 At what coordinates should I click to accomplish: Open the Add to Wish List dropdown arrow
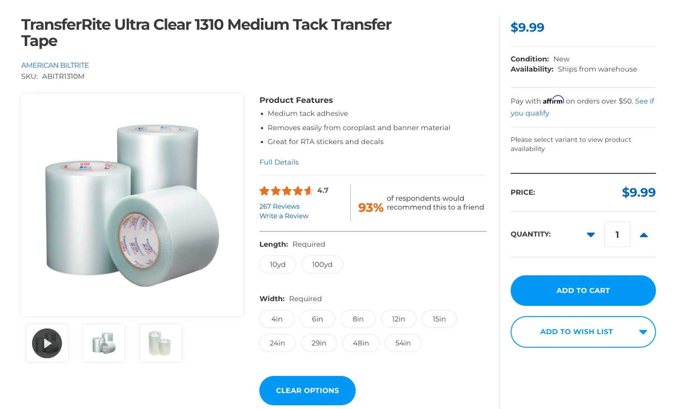(x=643, y=331)
